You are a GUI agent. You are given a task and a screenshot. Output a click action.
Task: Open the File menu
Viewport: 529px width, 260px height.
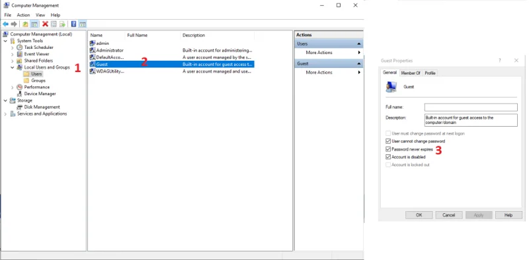pyautogui.click(x=8, y=15)
